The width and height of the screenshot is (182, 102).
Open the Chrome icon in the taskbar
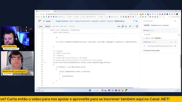126,90
